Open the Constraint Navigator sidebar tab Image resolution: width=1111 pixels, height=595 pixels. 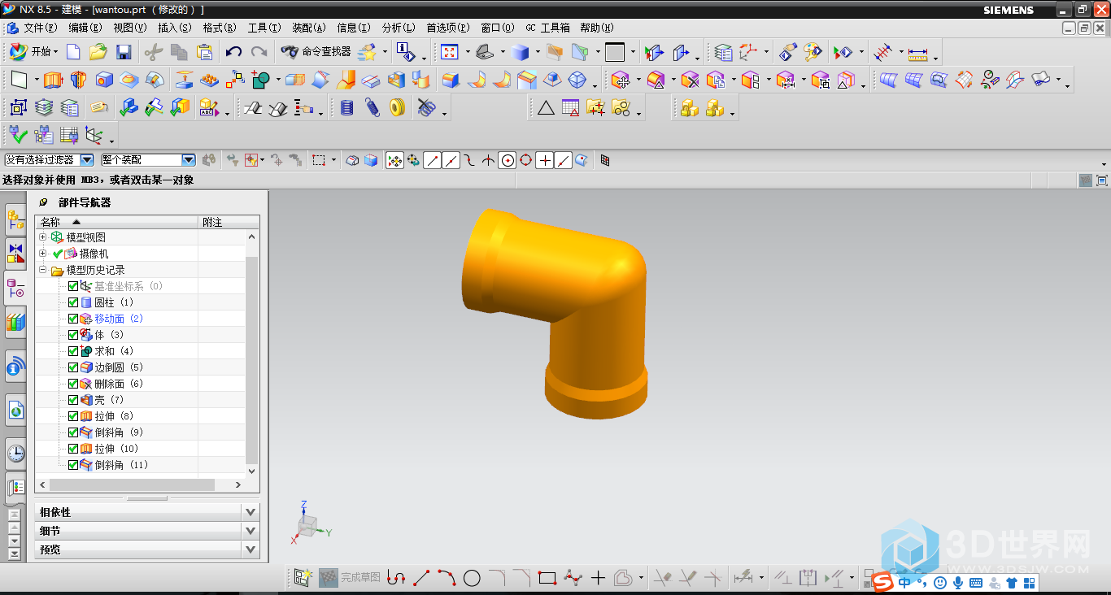pos(15,253)
